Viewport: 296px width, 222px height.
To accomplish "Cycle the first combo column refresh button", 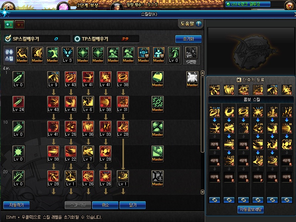I will pyautogui.click(x=215, y=200).
